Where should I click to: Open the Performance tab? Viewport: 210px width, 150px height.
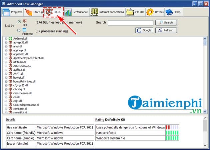click(x=76, y=12)
